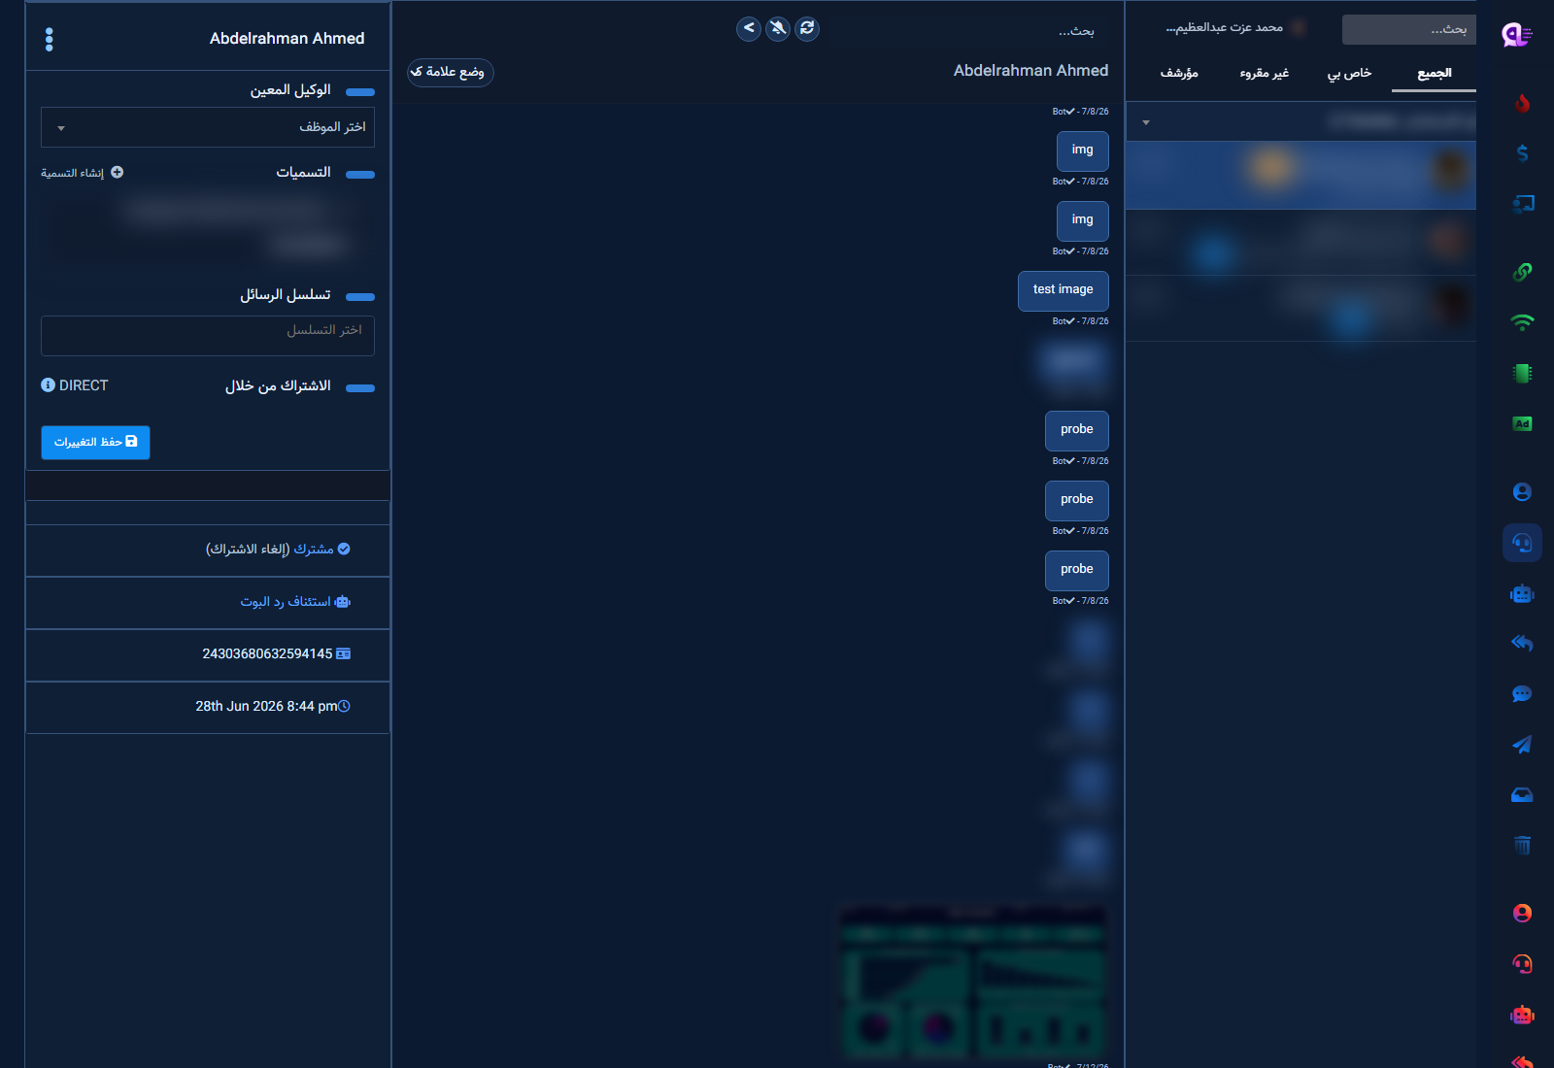Switch to the 'الجميع' tab
This screenshot has height=1068, width=1554.
(1435, 74)
